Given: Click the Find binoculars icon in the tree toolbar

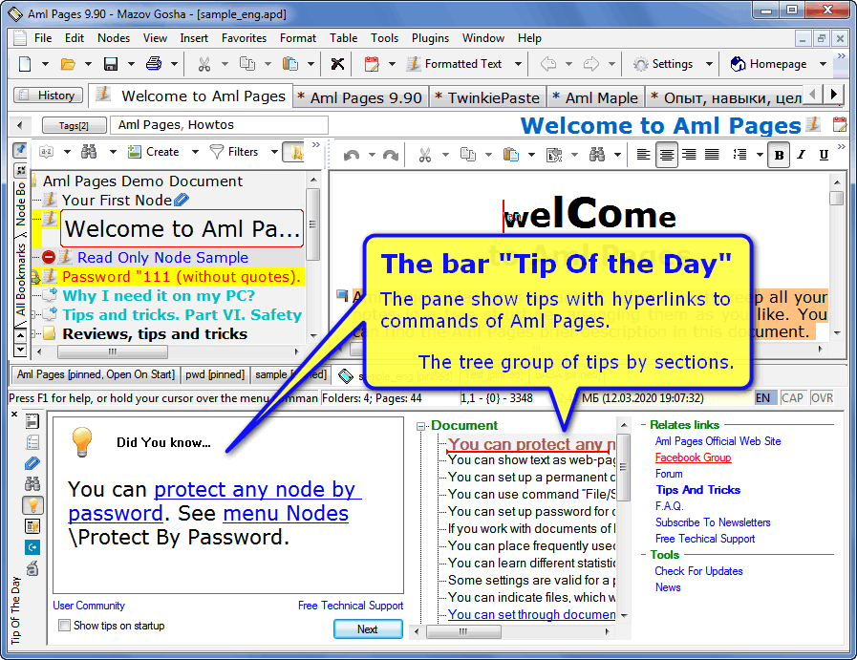Looking at the screenshot, I should point(89,152).
